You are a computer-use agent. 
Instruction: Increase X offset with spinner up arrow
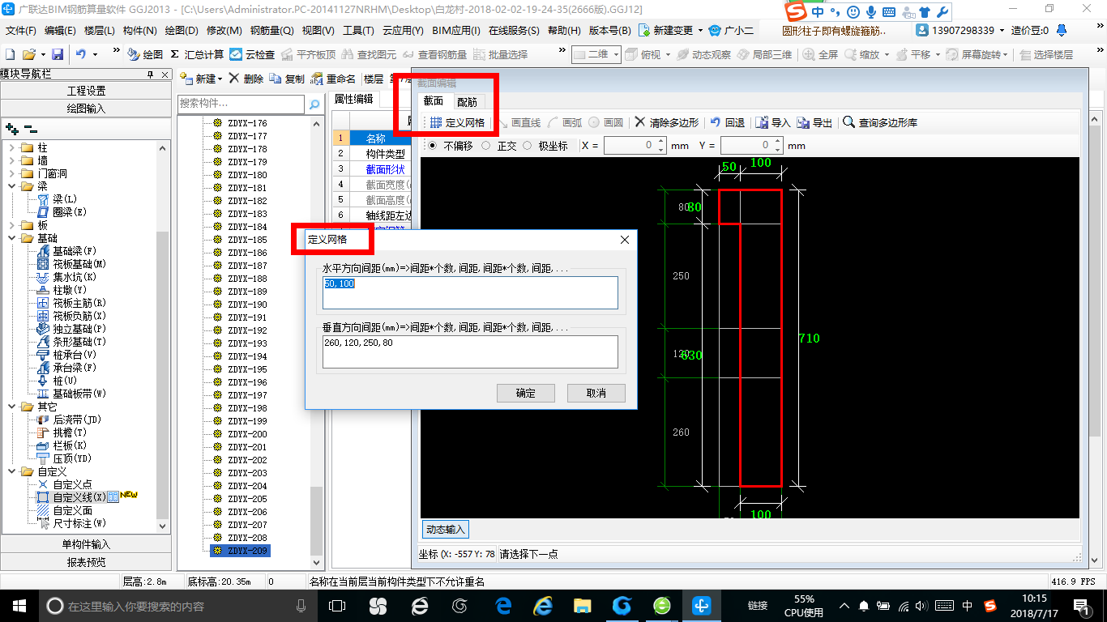pos(661,142)
